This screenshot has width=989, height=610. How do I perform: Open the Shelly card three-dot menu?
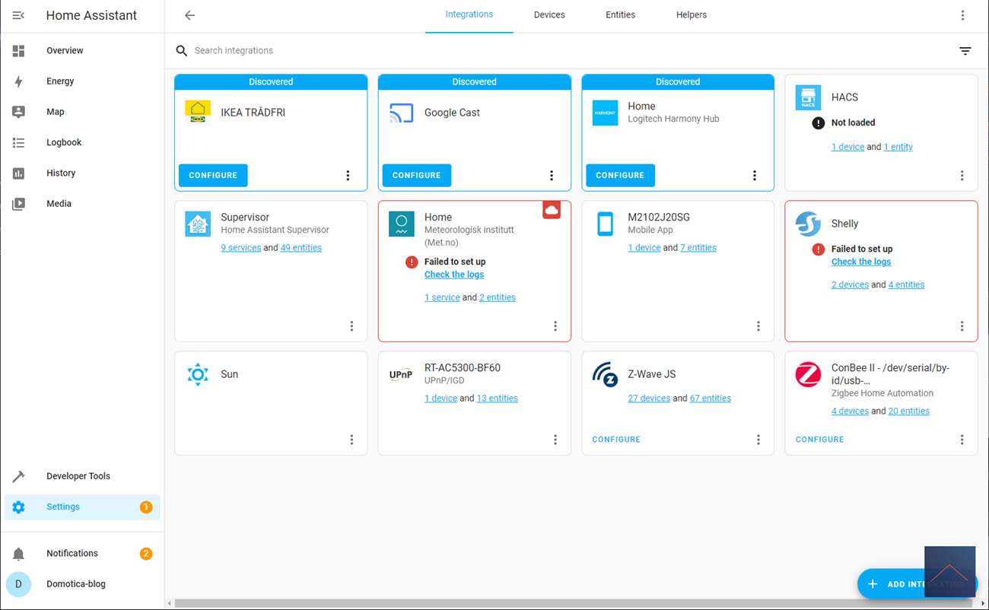coord(962,326)
